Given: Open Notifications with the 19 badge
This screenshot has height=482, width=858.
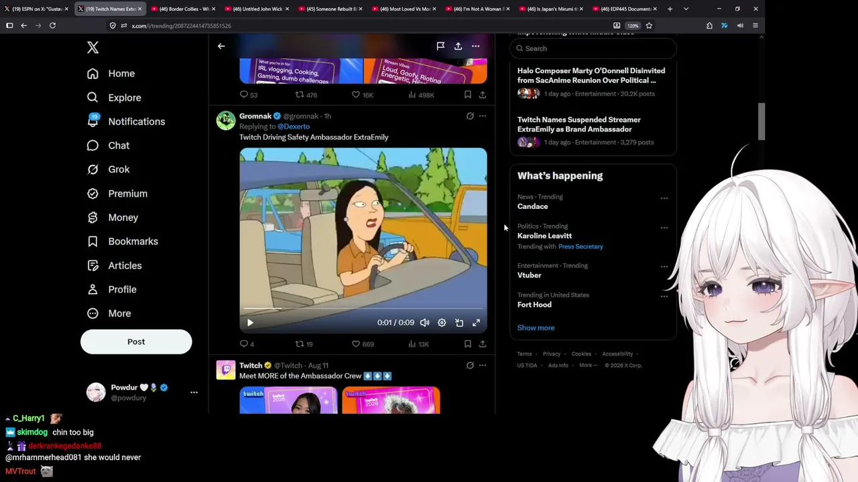Looking at the screenshot, I should pyautogui.click(x=126, y=121).
